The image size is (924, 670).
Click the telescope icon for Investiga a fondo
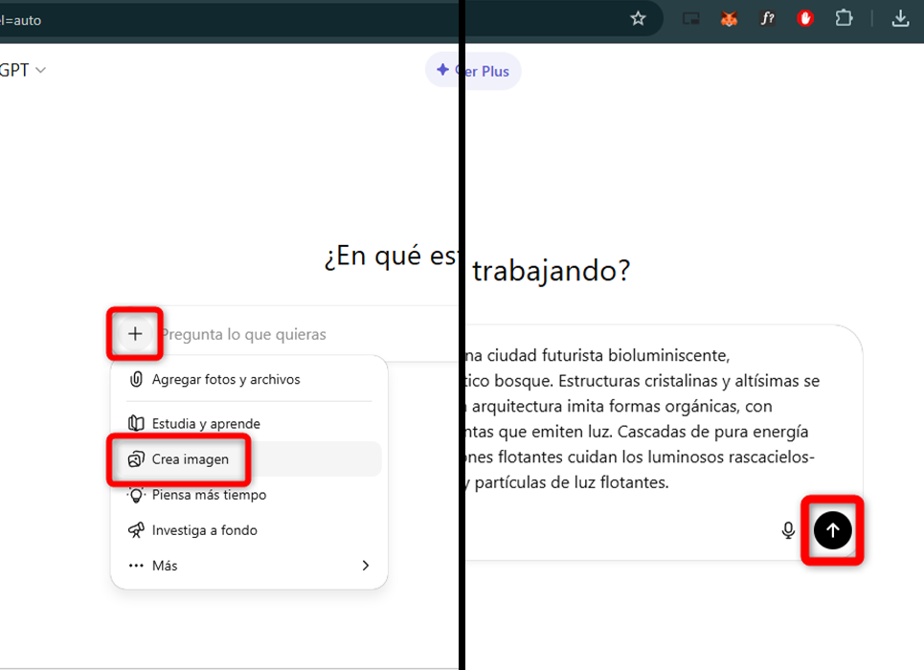(136, 530)
